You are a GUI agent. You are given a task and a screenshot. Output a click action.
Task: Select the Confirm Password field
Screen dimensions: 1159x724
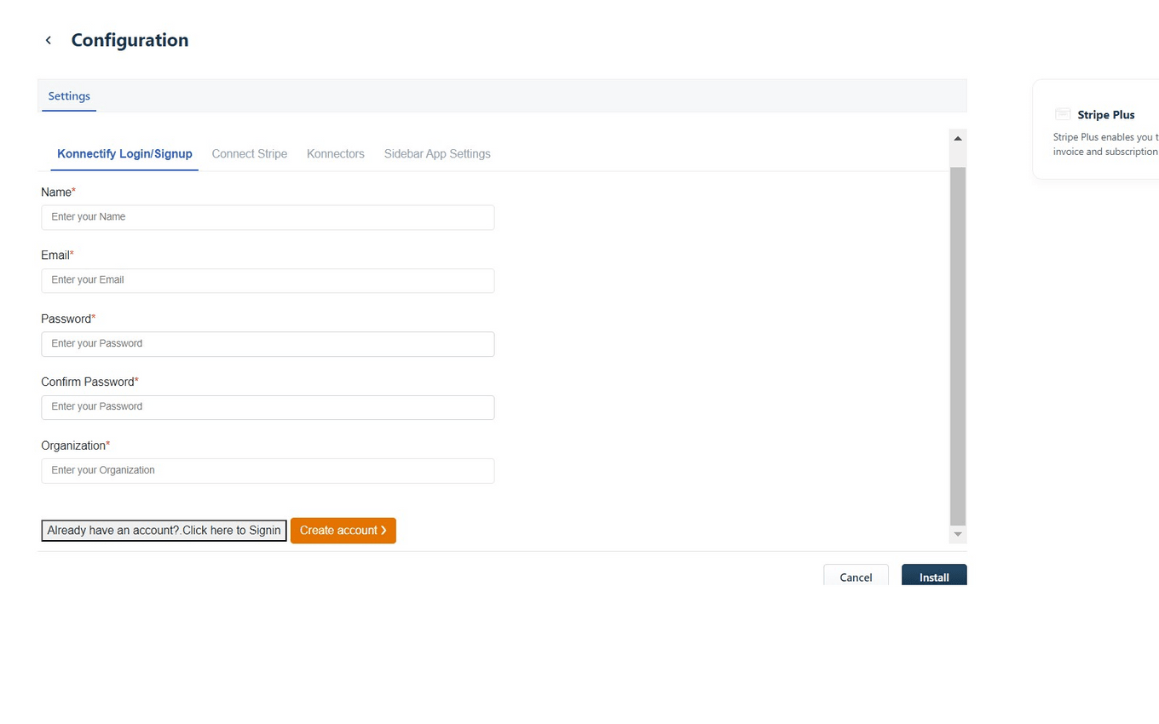point(268,407)
